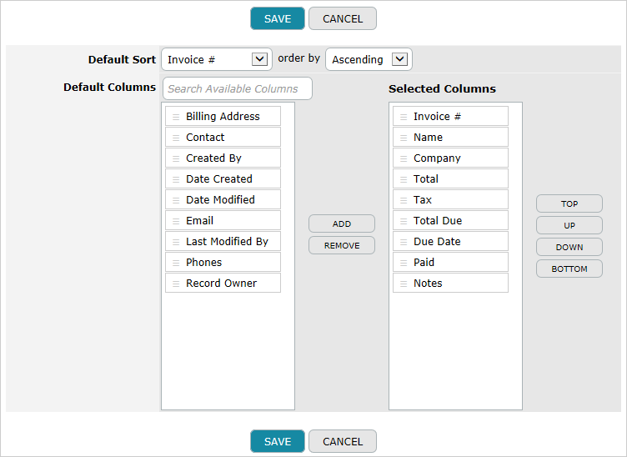Click the drag handle icon beside Date Modified

(176, 200)
